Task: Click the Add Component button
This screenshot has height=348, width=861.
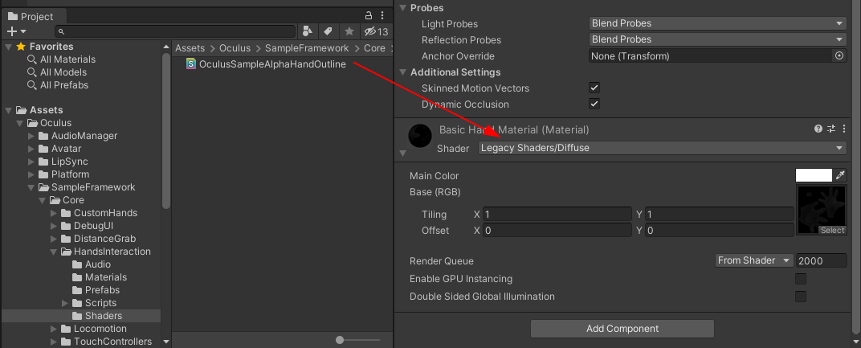Action: tap(622, 329)
